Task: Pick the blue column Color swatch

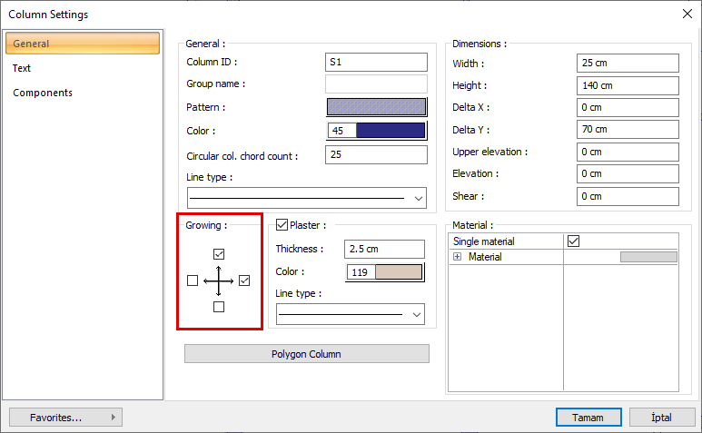Action: (x=391, y=131)
